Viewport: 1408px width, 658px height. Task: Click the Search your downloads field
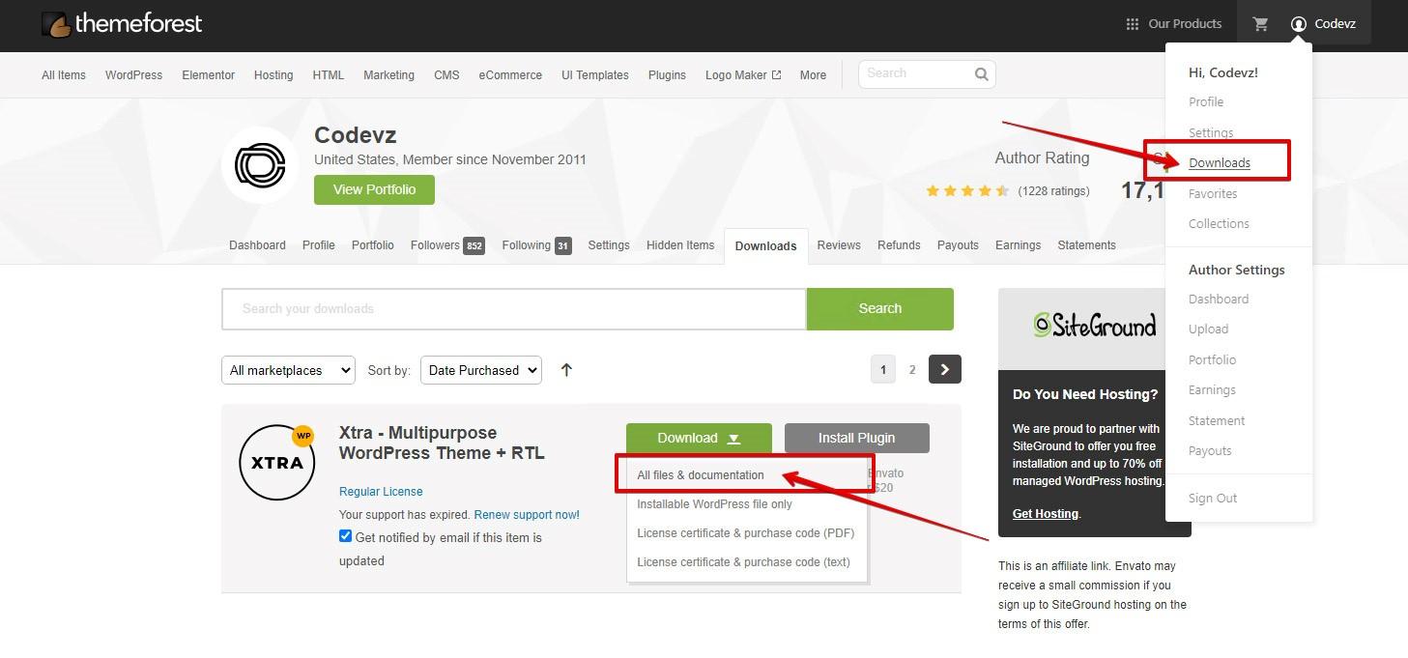[513, 309]
